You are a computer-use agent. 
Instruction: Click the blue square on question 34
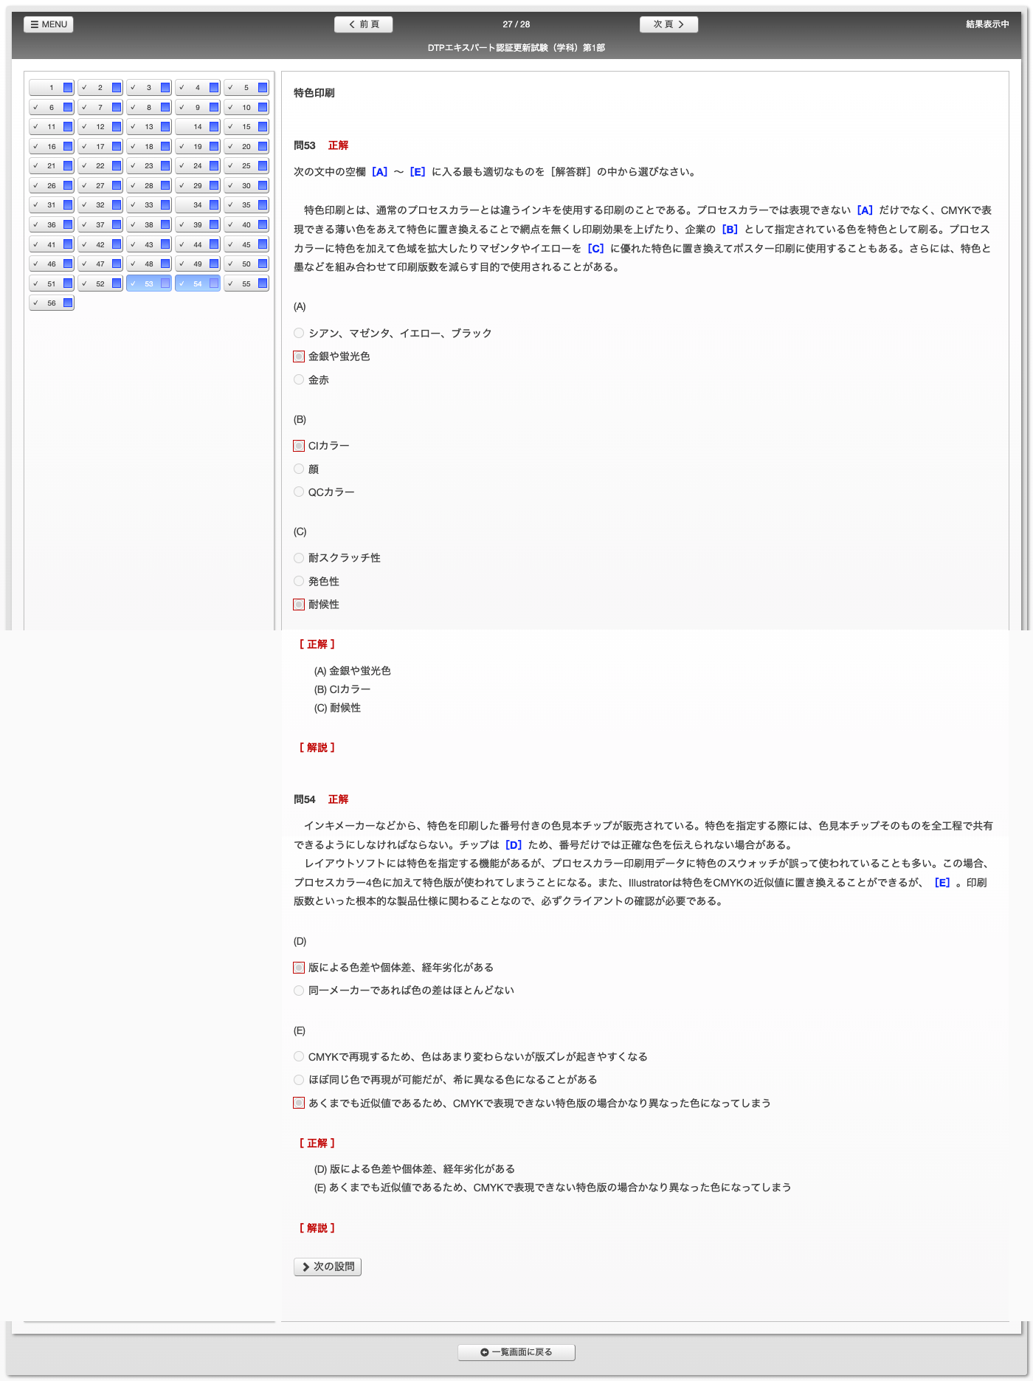[214, 205]
